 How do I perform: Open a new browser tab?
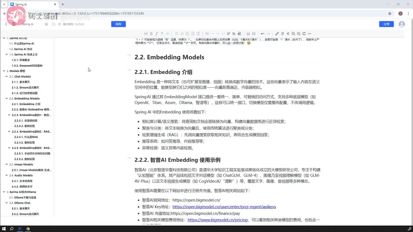63,4
